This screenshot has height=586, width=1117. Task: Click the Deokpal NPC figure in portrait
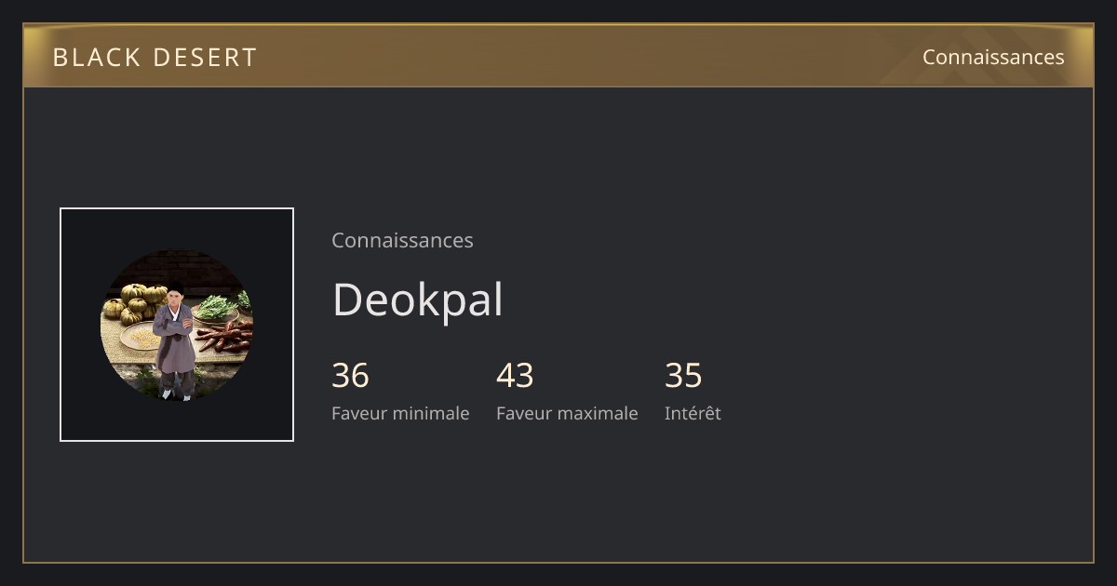point(174,340)
